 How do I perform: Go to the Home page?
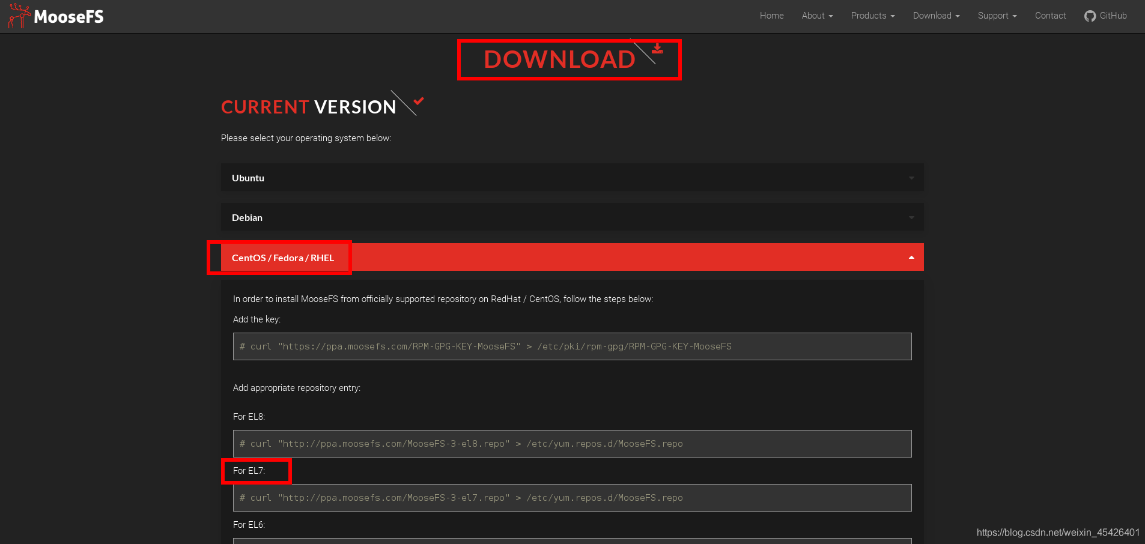coord(771,16)
